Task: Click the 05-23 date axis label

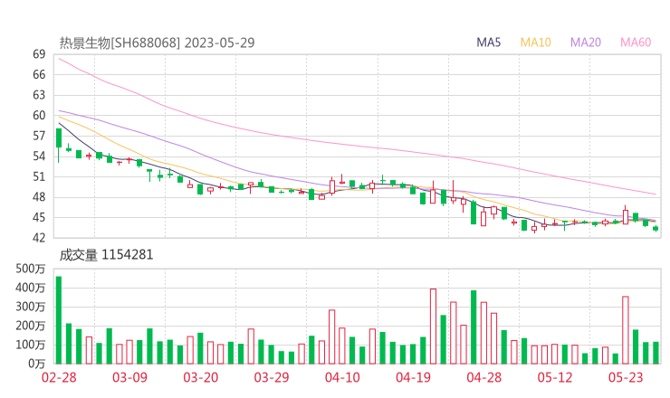Action: coord(626,377)
